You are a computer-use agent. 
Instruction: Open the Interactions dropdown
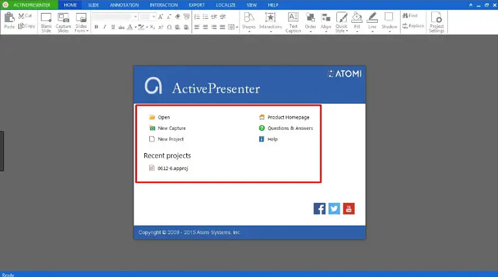coord(270,22)
